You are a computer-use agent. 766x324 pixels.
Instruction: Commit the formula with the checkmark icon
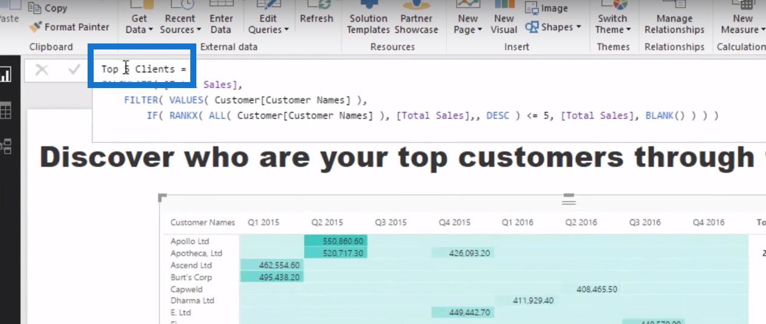coord(75,69)
